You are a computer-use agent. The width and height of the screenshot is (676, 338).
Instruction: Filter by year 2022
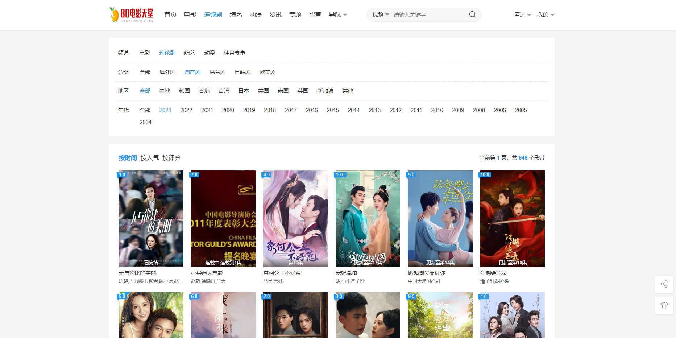point(186,110)
